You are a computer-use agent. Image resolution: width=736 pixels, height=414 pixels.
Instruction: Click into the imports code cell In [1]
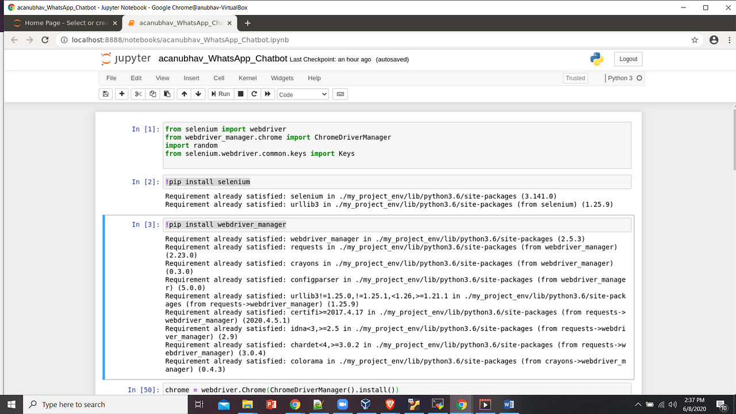pyautogui.click(x=397, y=145)
